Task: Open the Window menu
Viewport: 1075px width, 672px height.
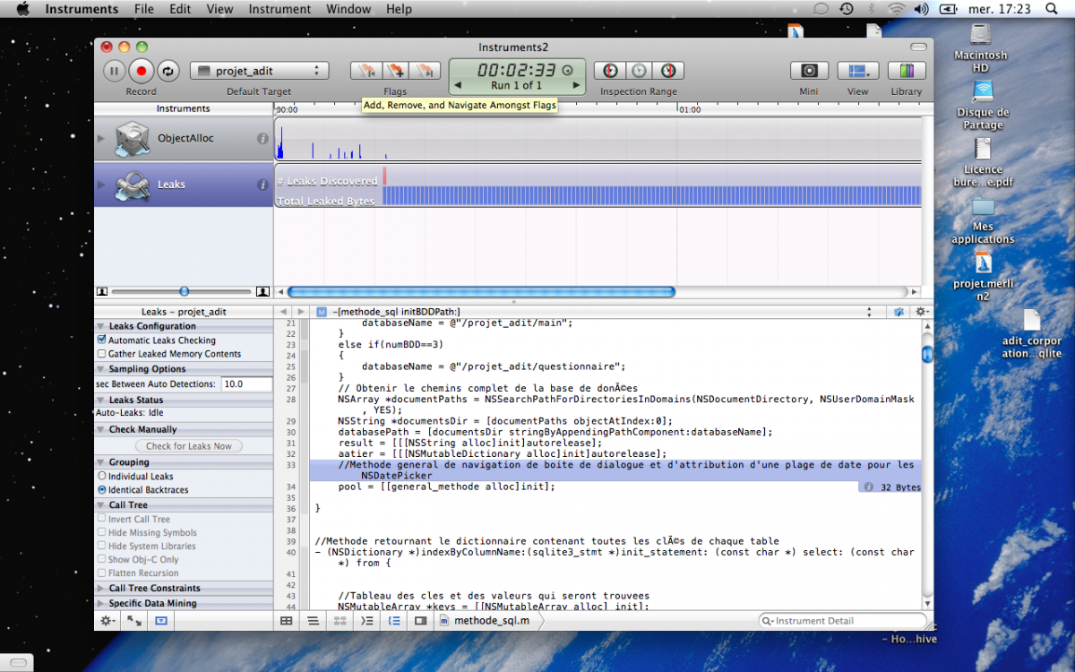Action: [x=348, y=9]
